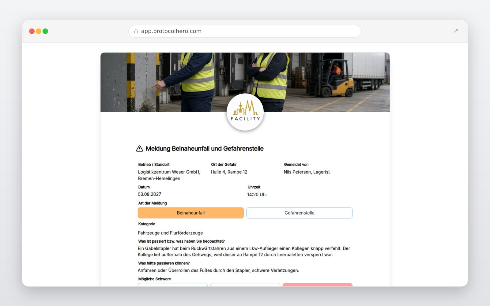Click the 'Art der Meldung' label
490x306 pixels.
pyautogui.click(x=153, y=203)
